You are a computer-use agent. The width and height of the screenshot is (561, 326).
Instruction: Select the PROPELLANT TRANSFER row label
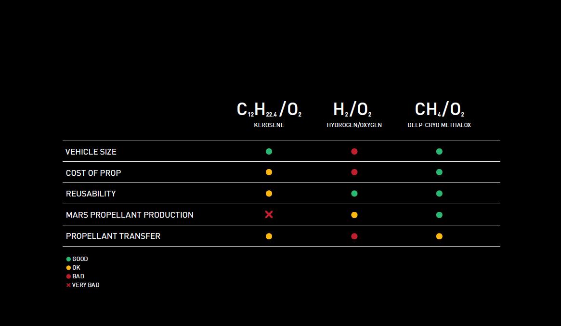pyautogui.click(x=113, y=236)
